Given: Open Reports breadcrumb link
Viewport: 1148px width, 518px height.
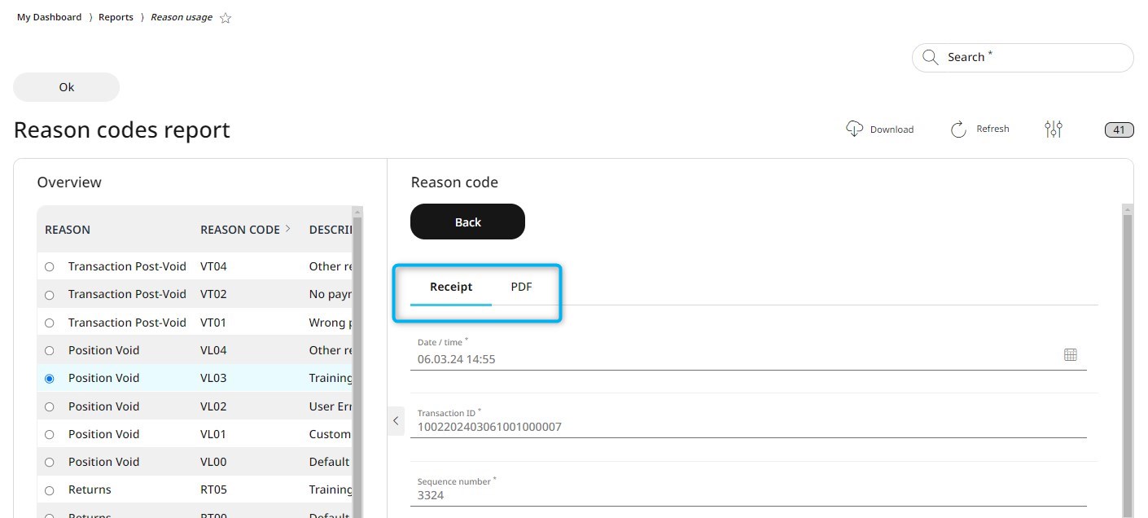Looking at the screenshot, I should click(116, 17).
